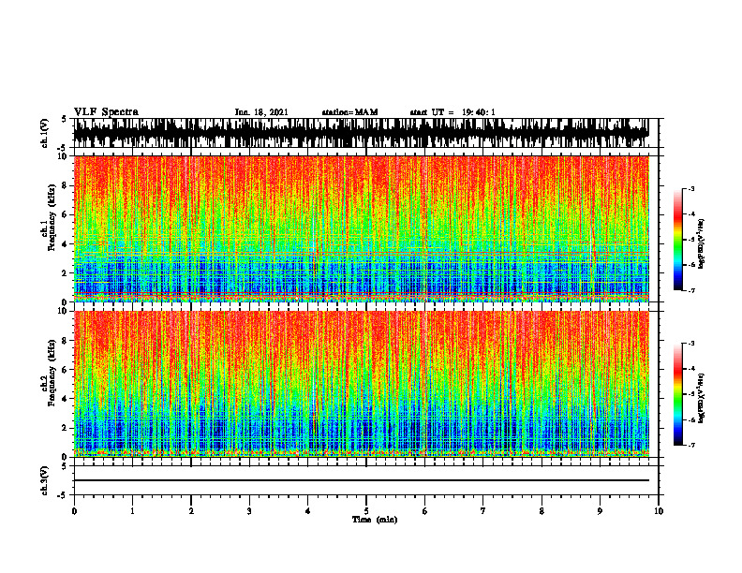Click the time axis tick label 10

(x=659, y=511)
